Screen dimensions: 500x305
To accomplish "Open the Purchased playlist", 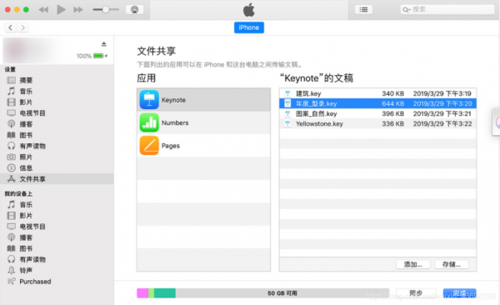I will (57, 282).
